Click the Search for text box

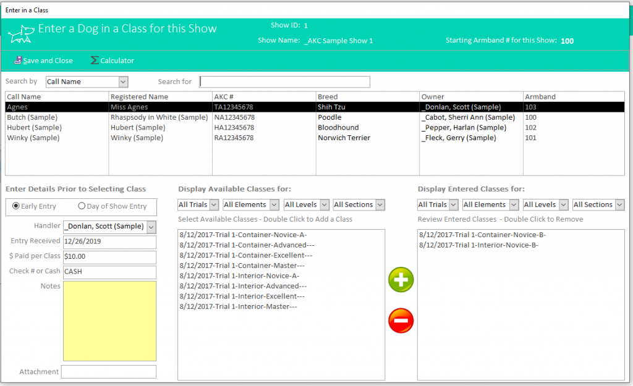tap(284, 82)
